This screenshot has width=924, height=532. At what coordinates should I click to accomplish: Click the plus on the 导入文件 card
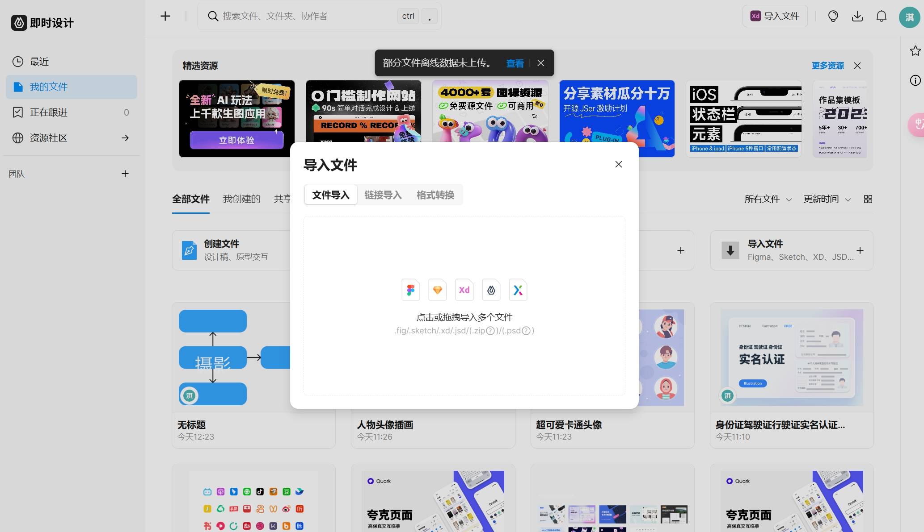tap(860, 250)
